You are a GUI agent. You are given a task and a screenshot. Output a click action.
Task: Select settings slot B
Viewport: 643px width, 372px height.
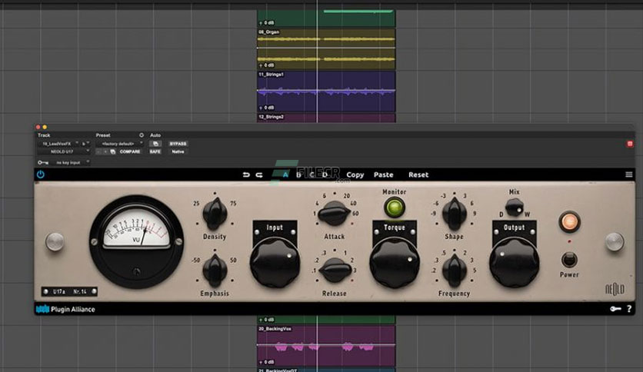(298, 175)
